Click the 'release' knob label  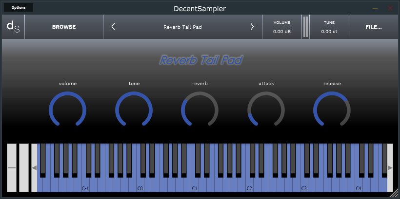(332, 84)
